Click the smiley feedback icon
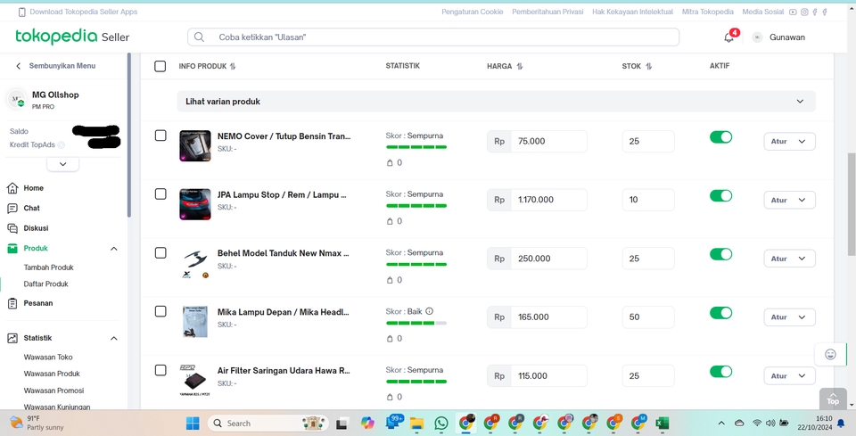Image resolution: width=856 pixels, height=436 pixels. [x=830, y=355]
